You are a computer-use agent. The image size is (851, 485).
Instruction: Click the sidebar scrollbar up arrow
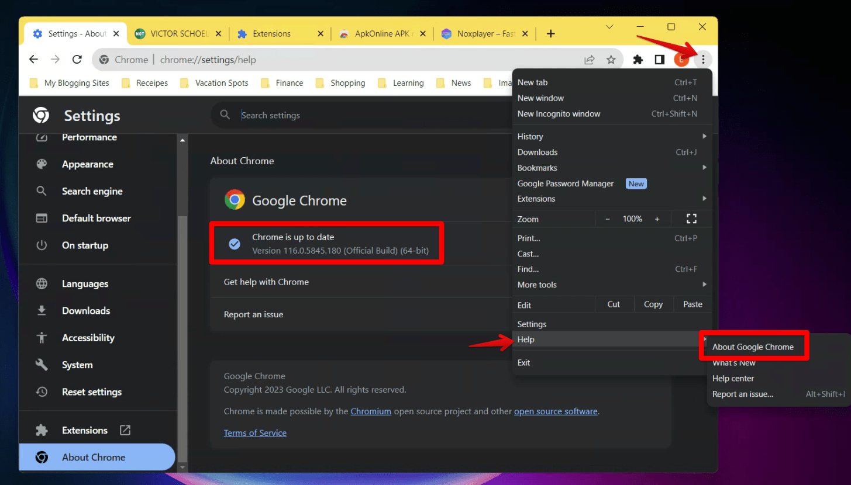pos(183,140)
